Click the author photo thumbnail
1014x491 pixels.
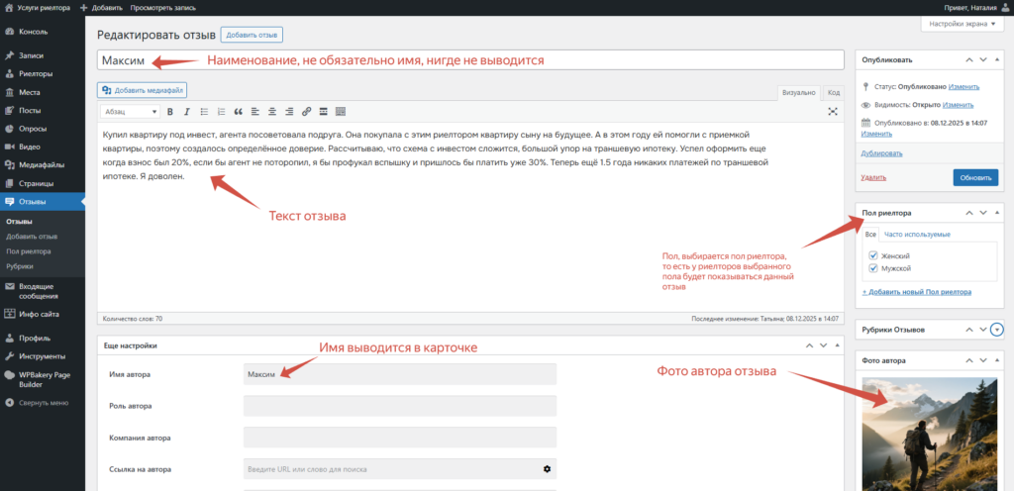(x=929, y=435)
